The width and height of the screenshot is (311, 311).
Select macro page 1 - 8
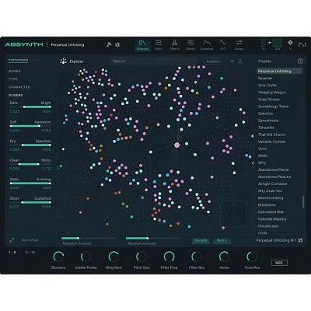pyautogui.click(x=12, y=252)
